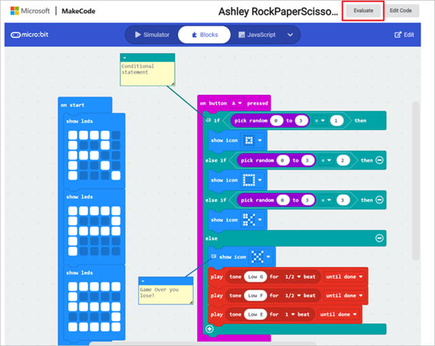Open the 1 beat dropdown for Low E tone
This screenshot has height=346, width=435.
290,314
